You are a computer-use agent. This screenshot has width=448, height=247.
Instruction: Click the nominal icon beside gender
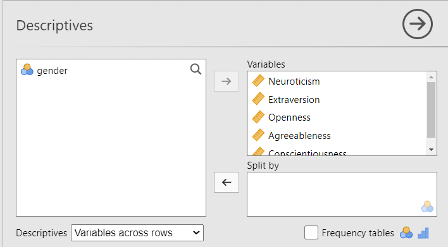pyautogui.click(x=27, y=69)
